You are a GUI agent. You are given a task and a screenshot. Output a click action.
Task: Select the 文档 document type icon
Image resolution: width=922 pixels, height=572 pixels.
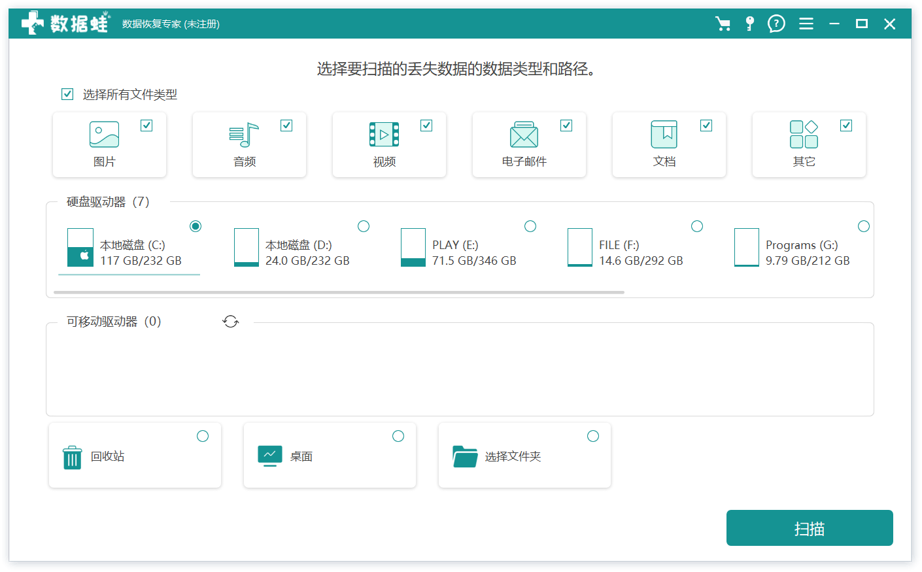click(x=664, y=135)
